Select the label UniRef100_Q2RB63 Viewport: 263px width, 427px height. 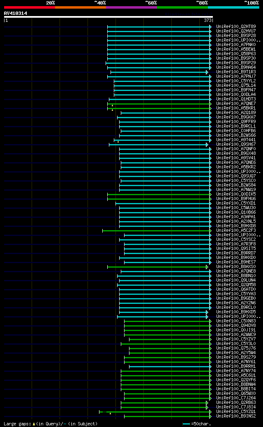point(236,403)
